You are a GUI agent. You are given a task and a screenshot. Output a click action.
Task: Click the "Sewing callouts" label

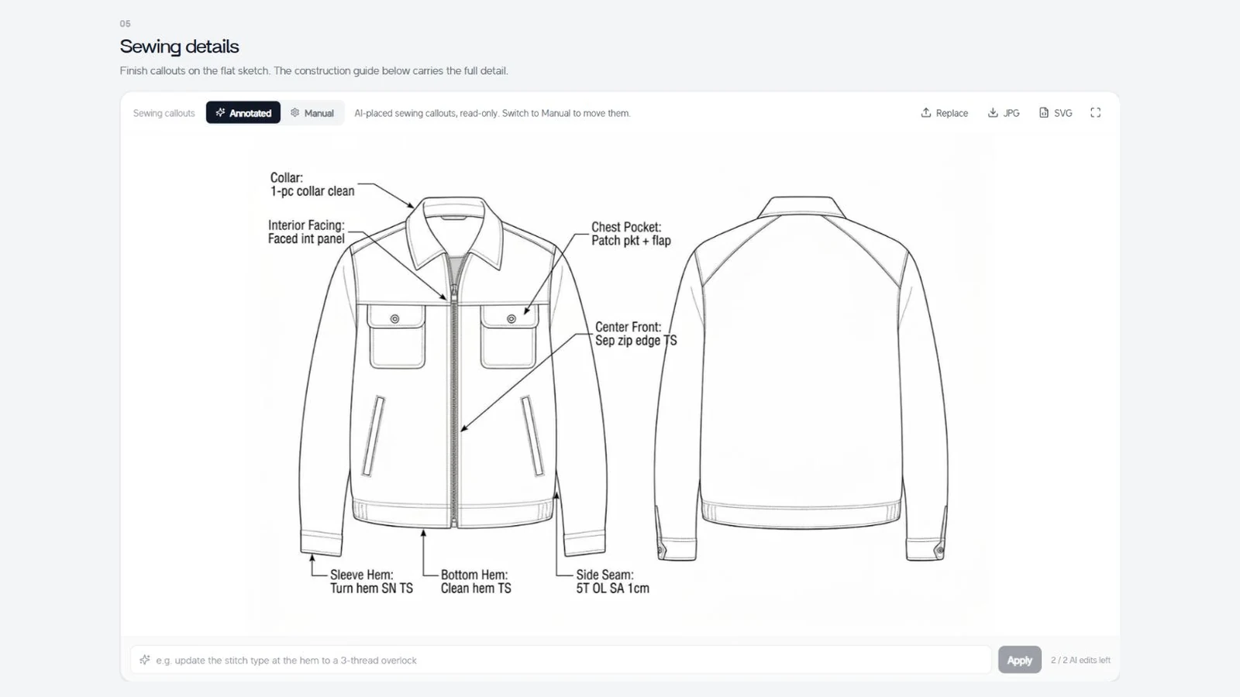164,113
